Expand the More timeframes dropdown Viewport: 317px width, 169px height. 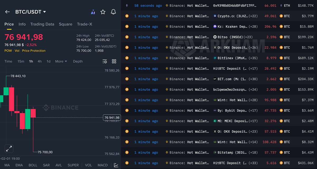[61, 61]
